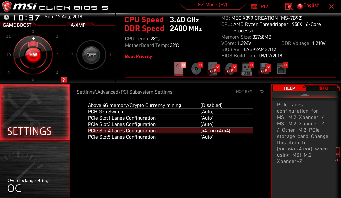Viewport: 341px width, 198px height.
Task: Click the clock icon beside the time
Action: [x=7, y=17]
